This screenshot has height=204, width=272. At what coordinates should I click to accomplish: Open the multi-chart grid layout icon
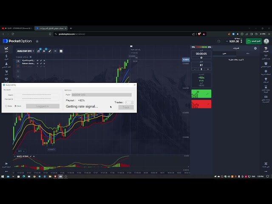tap(61, 51)
